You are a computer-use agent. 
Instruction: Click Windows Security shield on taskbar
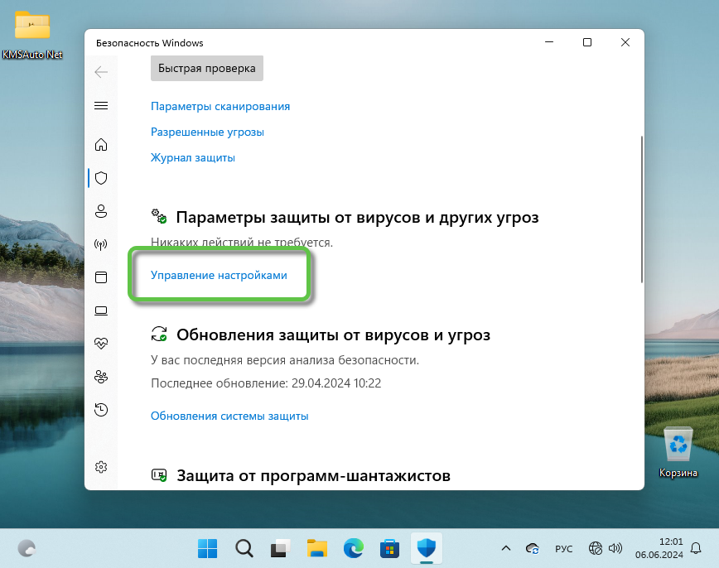pos(427,548)
